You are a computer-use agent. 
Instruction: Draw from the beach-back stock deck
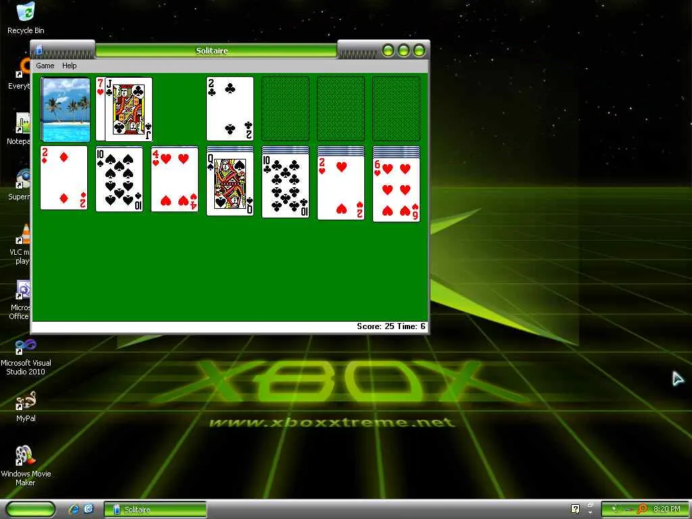pyautogui.click(x=66, y=109)
